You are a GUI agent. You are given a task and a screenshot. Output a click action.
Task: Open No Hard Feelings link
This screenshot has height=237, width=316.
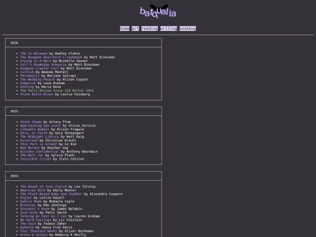click(36, 220)
